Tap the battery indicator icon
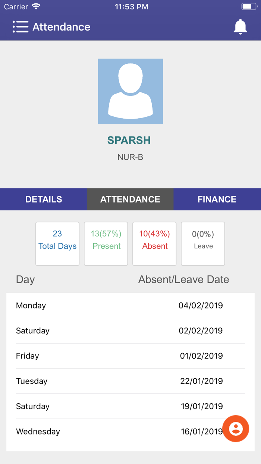261x464 pixels. point(249,7)
